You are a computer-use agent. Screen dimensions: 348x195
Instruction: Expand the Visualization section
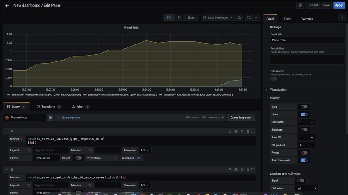pyautogui.click(x=278, y=90)
